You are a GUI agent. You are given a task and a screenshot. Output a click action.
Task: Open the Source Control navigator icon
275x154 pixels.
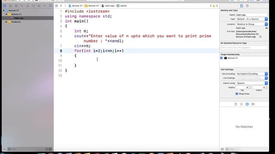tap(10, 6)
